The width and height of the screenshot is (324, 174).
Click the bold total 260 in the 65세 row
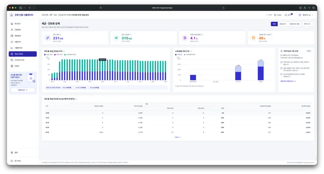coord(222,132)
